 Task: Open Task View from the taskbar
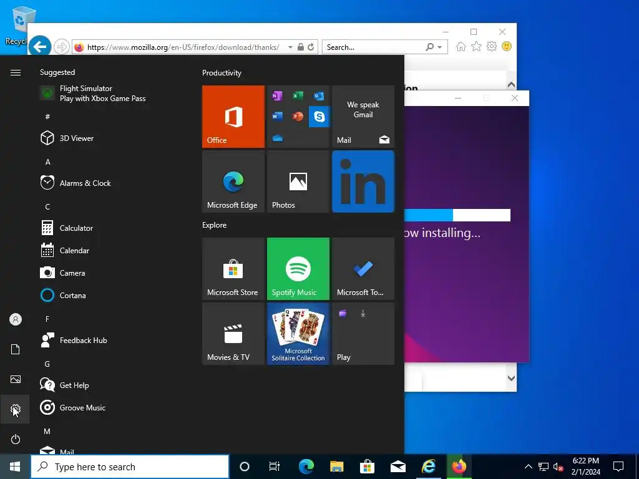275,467
